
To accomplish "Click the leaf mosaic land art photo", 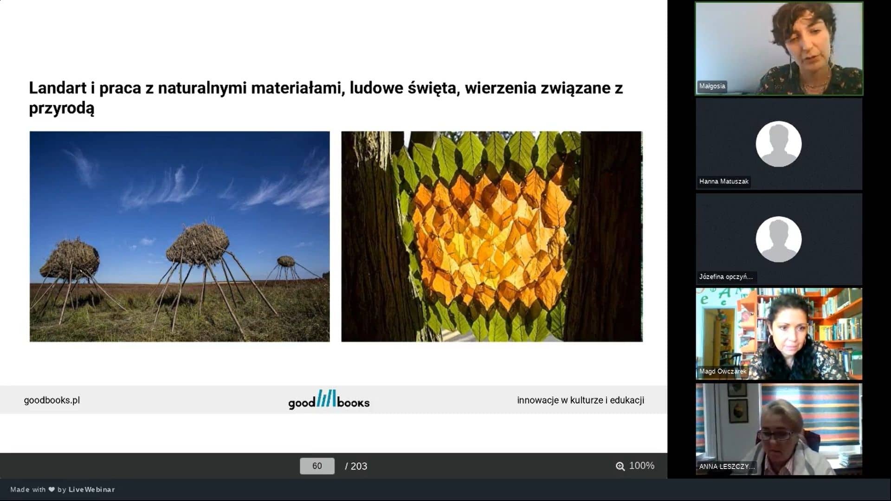I will [492, 237].
